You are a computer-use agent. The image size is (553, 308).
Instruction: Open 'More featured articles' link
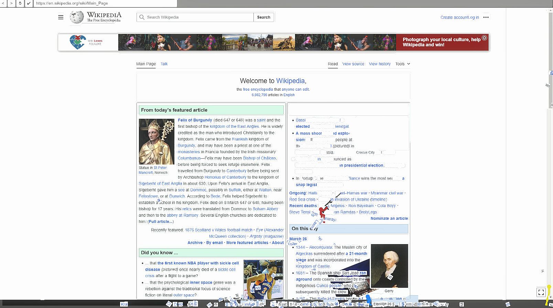[x=247, y=243]
